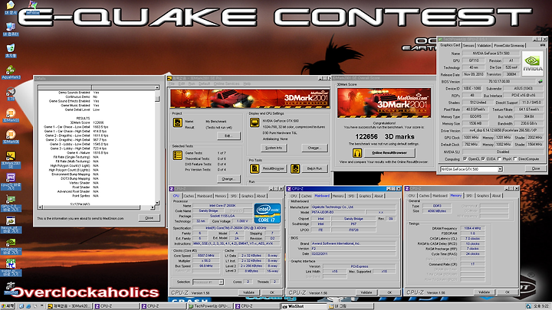Image resolution: width=552 pixels, height=310 pixels.
Task: Open the Help menu in 3DMark2001
Action: [247, 83]
